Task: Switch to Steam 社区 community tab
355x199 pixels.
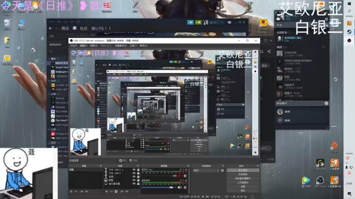Action: (x=83, y=28)
